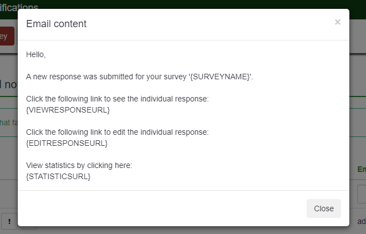Viewport: 366px width, 234px height.
Task: Click the partially hidden input field at right
Action: (x=361, y=194)
